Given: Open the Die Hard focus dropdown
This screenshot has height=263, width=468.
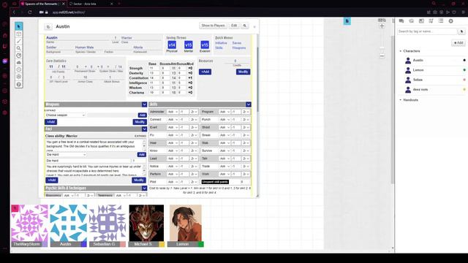Looking at the screenshot, I should tap(66, 154).
